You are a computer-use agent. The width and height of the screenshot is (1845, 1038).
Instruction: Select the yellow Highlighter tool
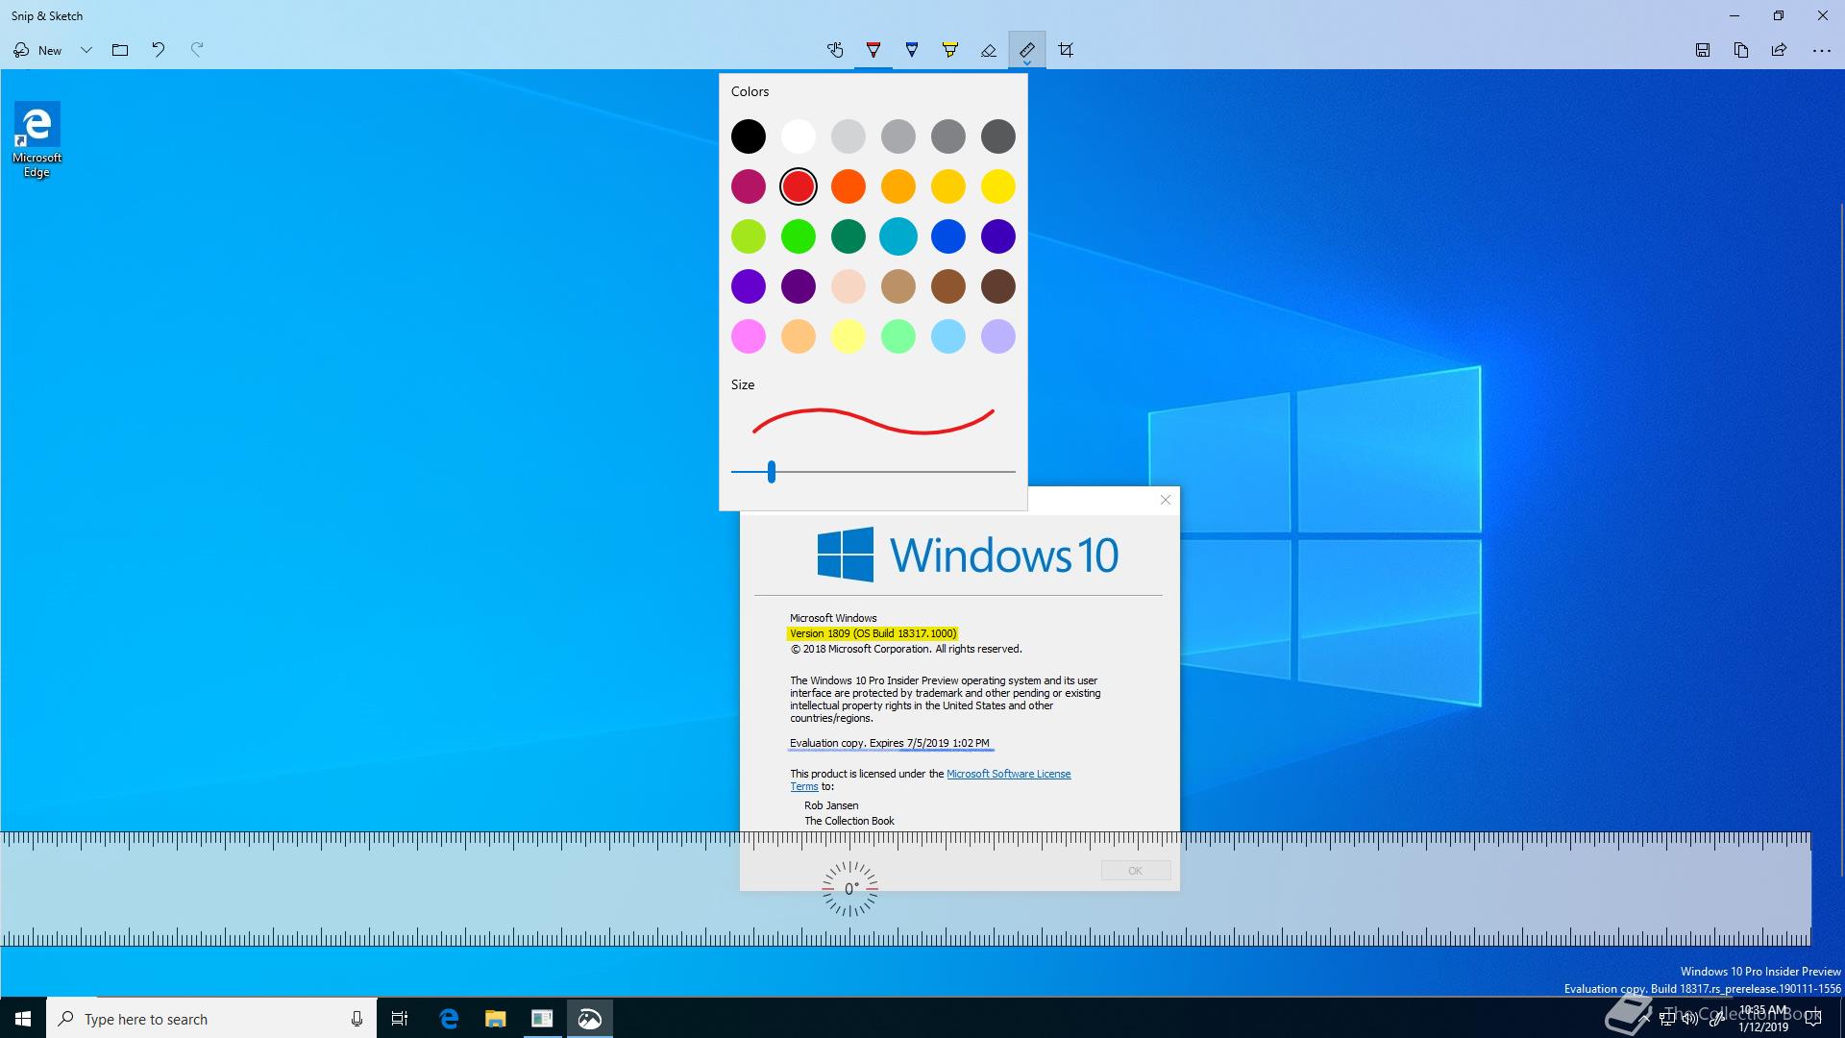(950, 50)
